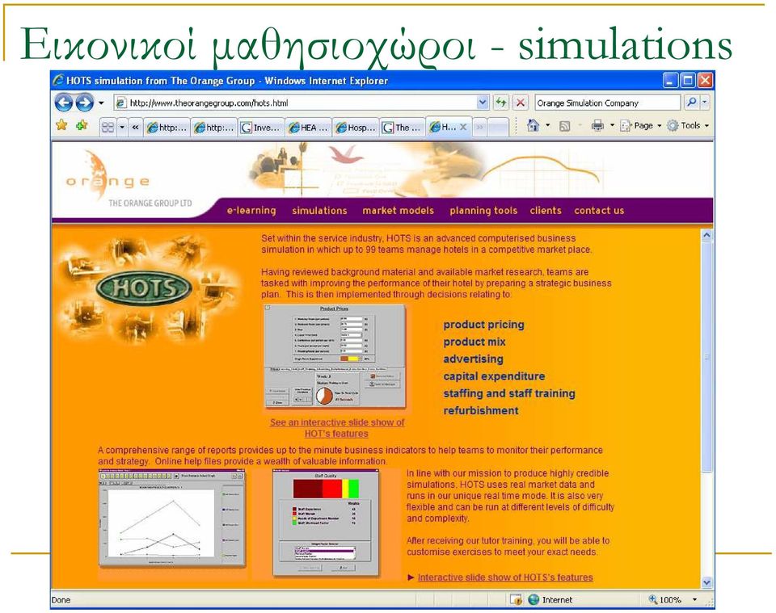This screenshot has width=776, height=613.
Task: Click the page scrollbar down arrow
Action: 706,582
